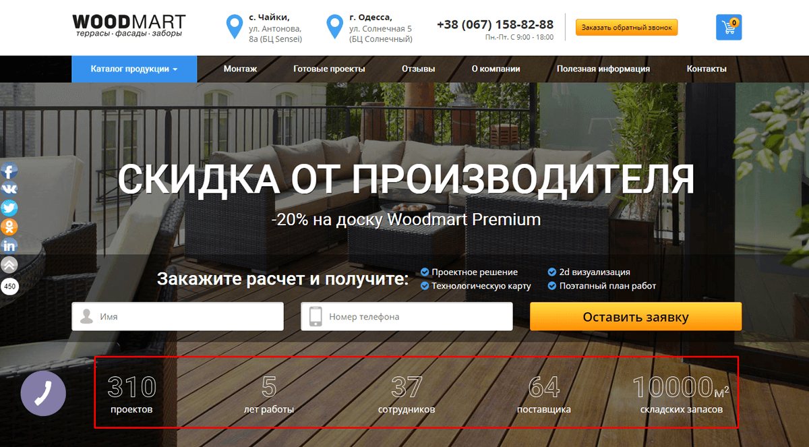Click the VK share icon
The width and height of the screenshot is (809, 447).
point(9,189)
